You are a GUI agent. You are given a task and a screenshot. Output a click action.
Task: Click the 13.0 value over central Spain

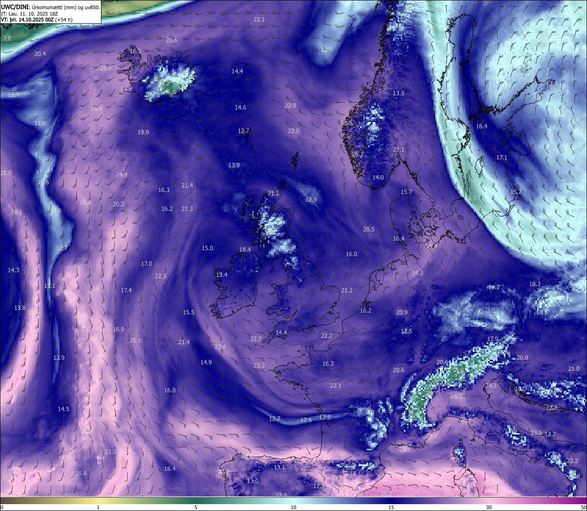[253, 481]
